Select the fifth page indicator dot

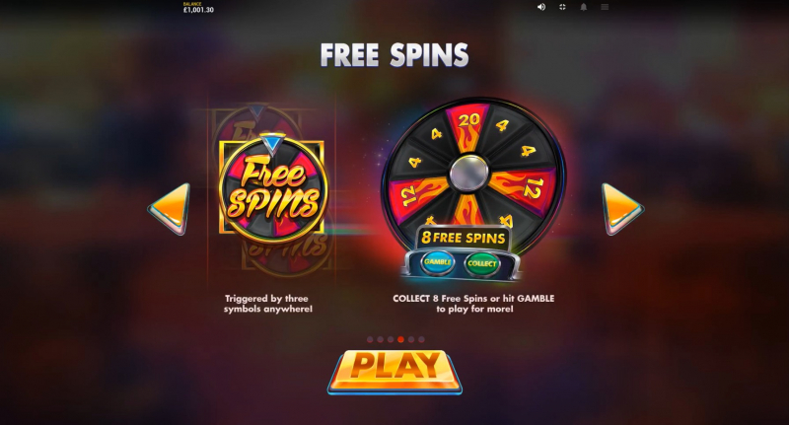pos(411,339)
